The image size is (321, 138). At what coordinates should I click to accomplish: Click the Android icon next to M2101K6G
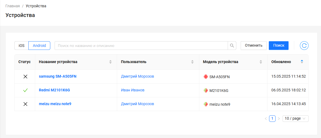(206, 91)
